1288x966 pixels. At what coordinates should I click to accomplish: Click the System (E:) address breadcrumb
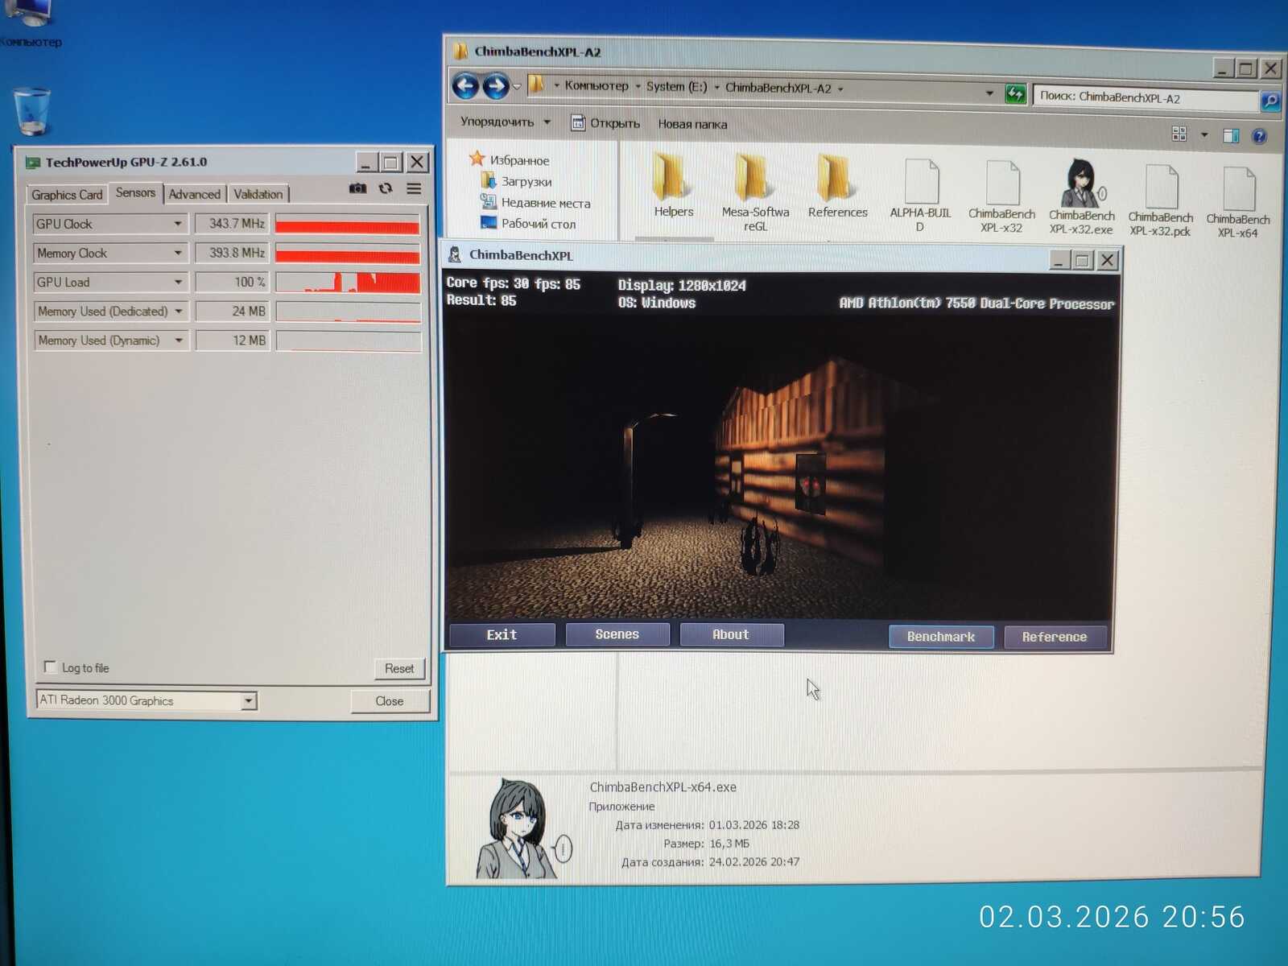(676, 86)
